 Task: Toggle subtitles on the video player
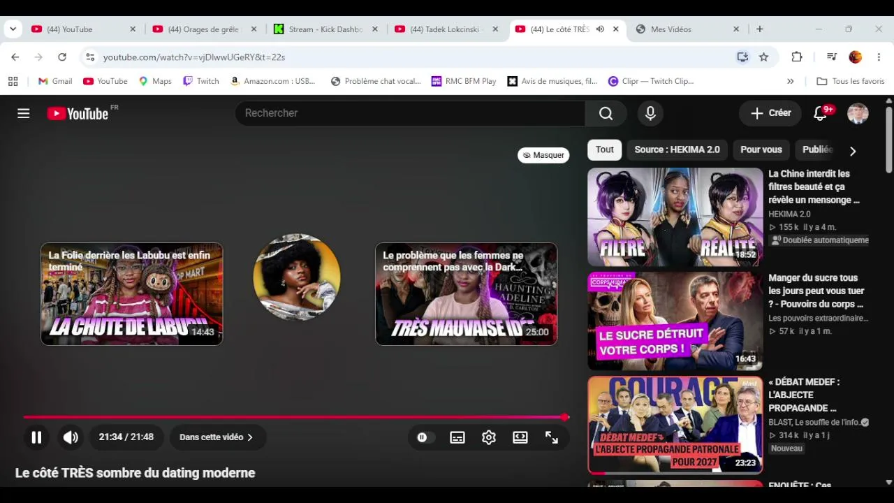[457, 437]
